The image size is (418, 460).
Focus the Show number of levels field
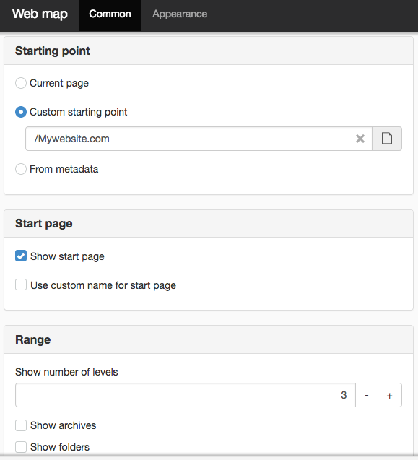pos(186,395)
